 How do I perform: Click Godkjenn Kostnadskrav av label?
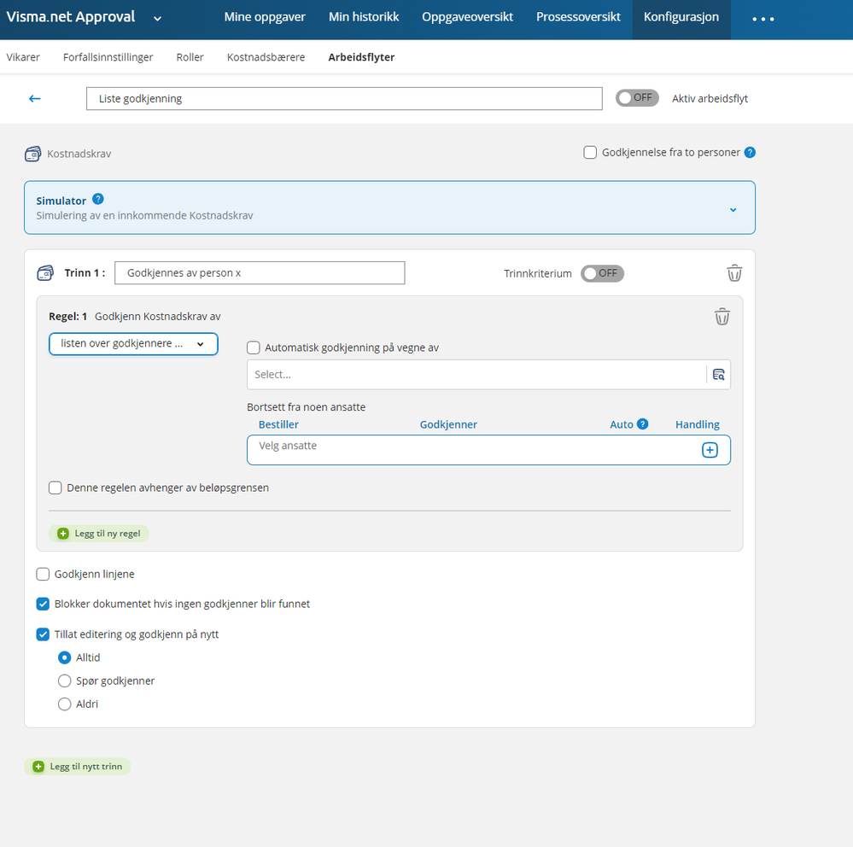tap(158, 317)
